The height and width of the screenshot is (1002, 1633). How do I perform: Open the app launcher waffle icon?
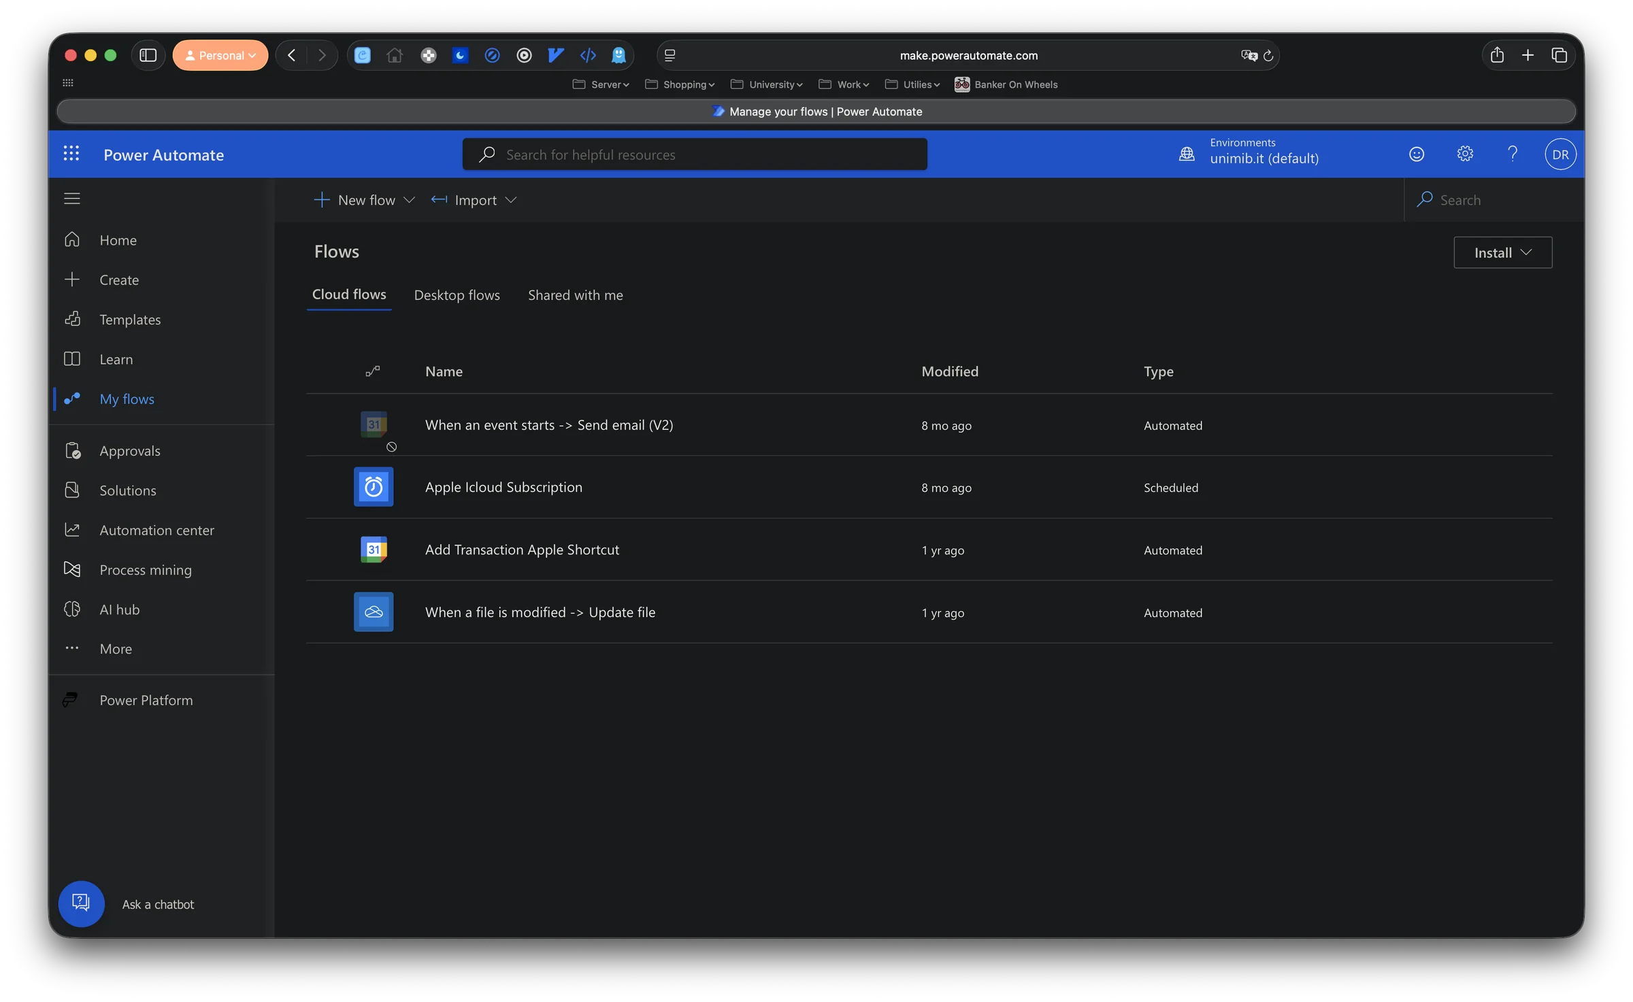click(x=71, y=154)
